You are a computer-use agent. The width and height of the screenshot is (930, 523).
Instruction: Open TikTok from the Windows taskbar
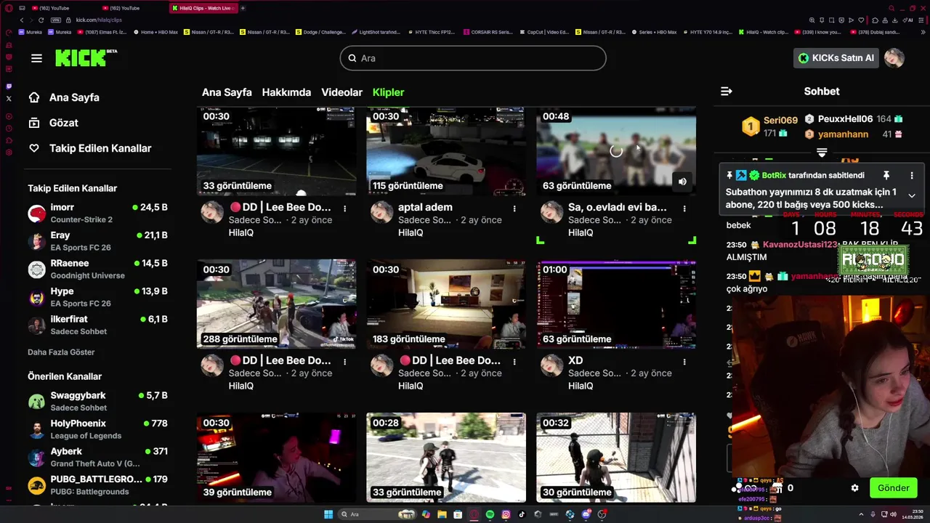(522, 514)
